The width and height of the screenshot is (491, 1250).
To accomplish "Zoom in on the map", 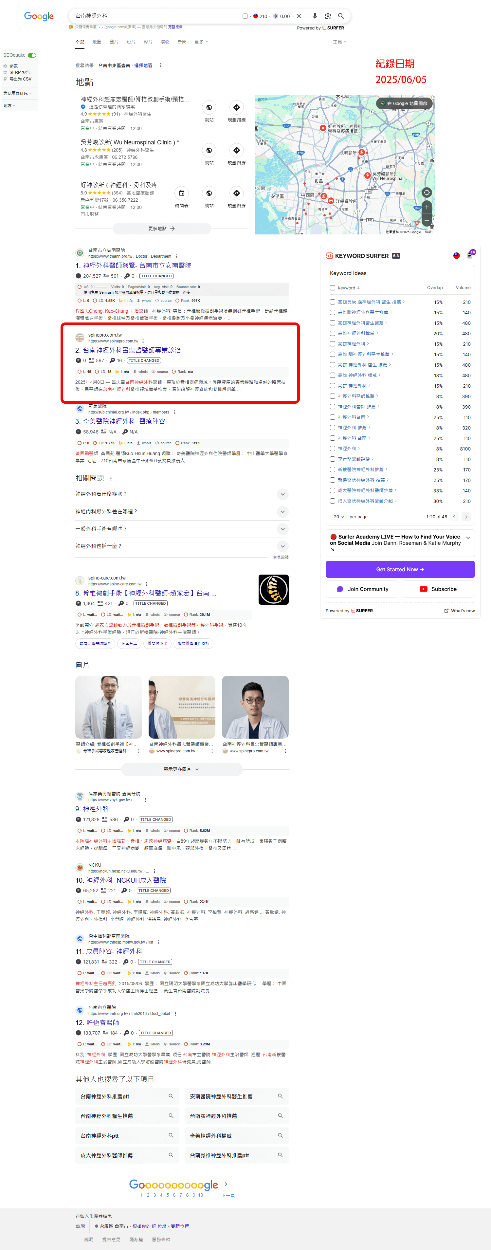I will pos(427,207).
